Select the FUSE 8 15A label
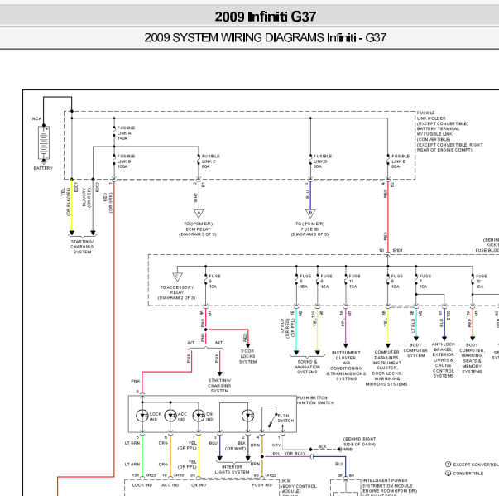Image resolution: width=499 pixels, height=496 pixels. click(326, 282)
